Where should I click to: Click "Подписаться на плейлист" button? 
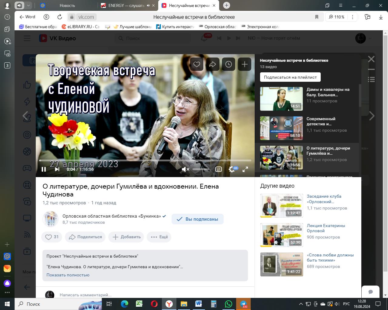coord(290,77)
